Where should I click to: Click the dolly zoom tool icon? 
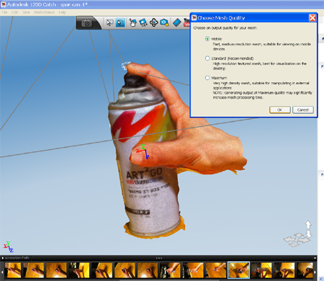click(x=143, y=22)
